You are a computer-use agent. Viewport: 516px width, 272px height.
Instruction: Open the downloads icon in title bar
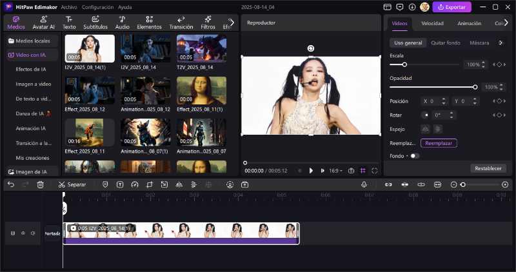(412, 7)
